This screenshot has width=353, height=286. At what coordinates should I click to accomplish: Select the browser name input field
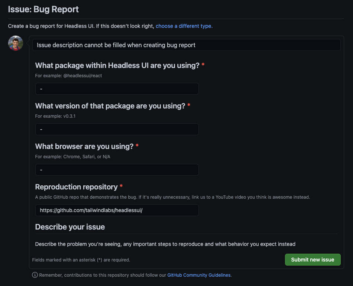117,169
